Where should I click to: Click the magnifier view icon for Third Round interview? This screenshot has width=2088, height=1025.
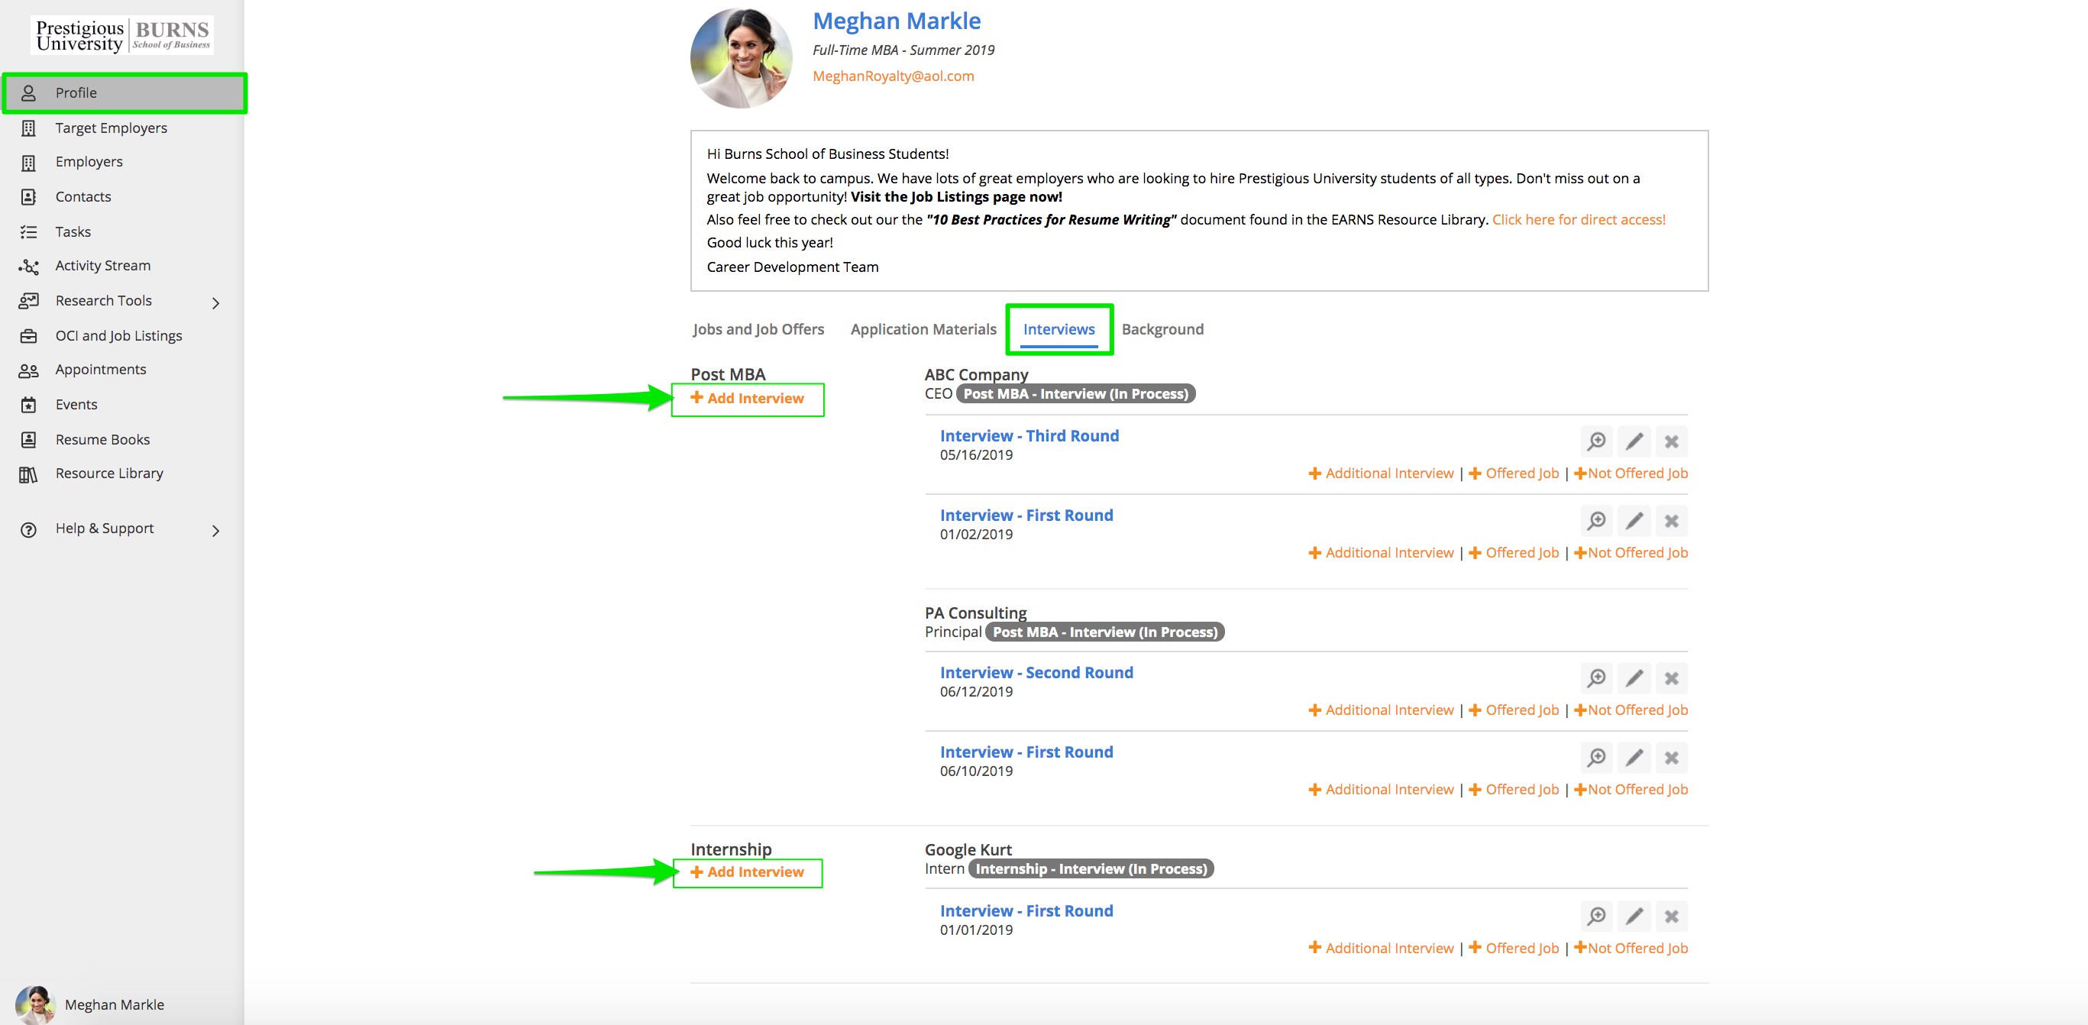[x=1596, y=441]
